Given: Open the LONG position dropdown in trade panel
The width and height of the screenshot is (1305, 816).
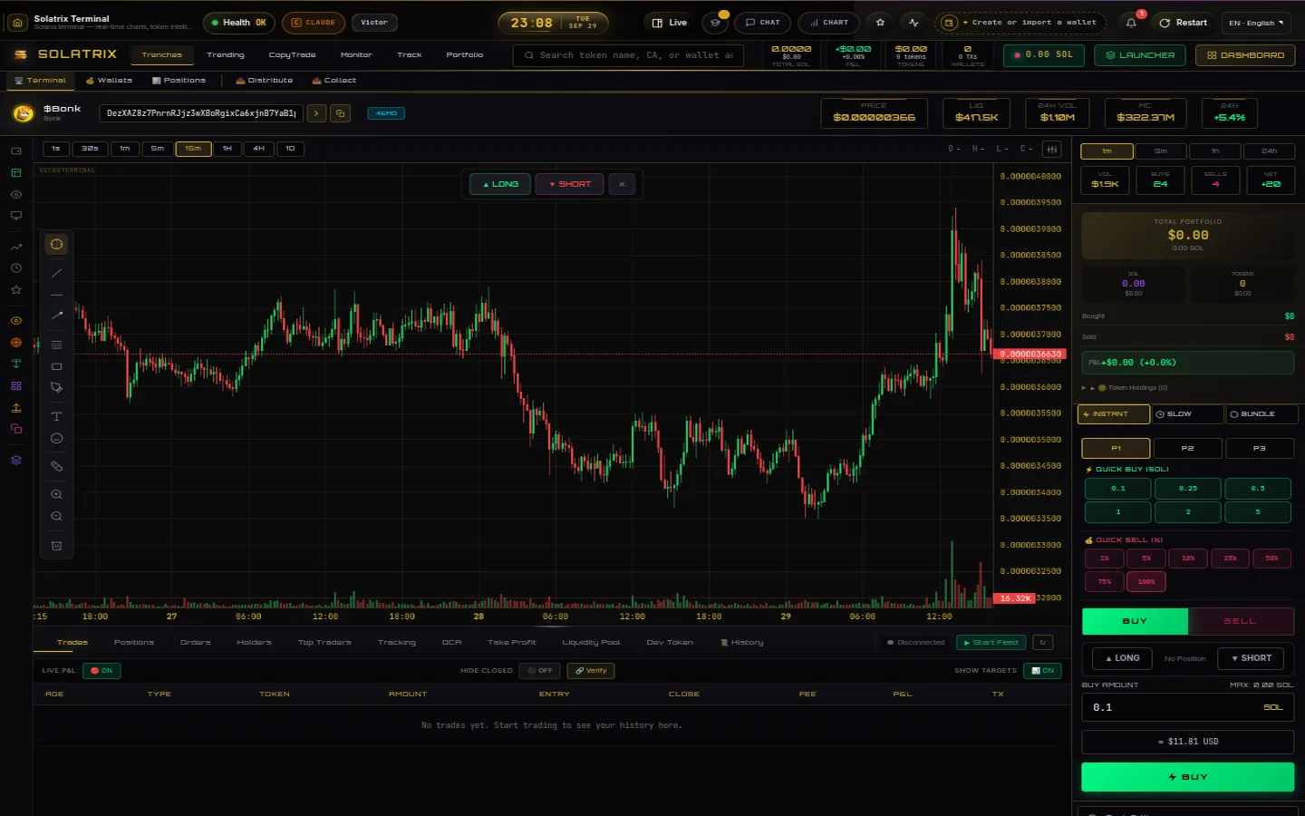Looking at the screenshot, I should click(1122, 658).
